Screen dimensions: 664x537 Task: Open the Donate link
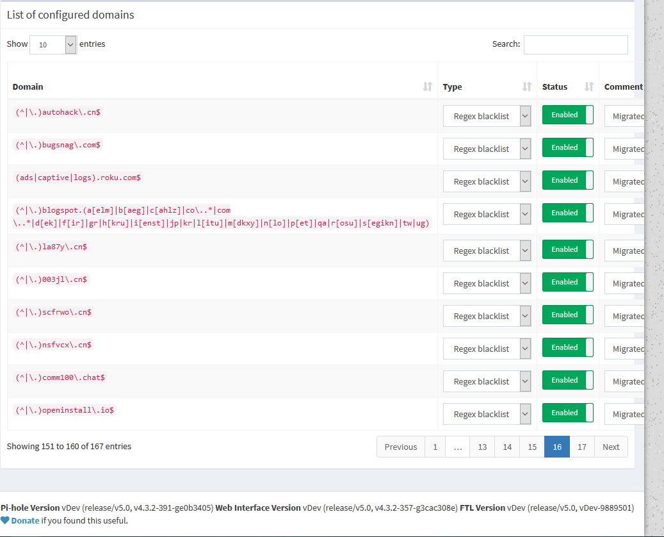[x=24, y=520]
